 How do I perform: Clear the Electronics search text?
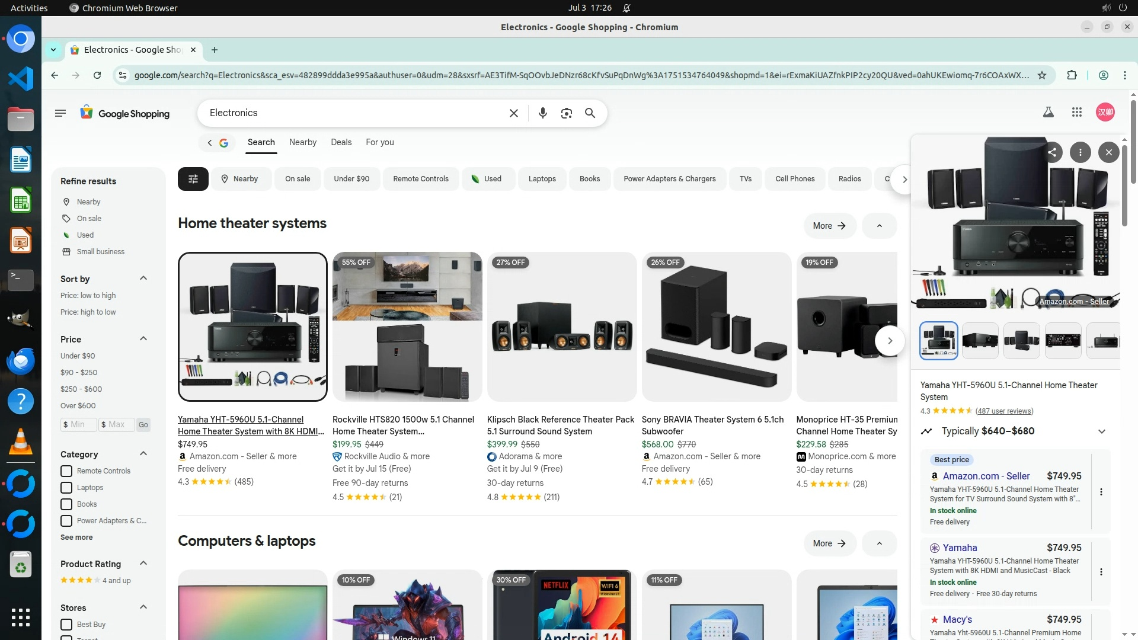[514, 113]
